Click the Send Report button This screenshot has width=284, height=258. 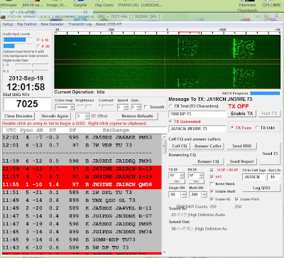click(x=241, y=161)
